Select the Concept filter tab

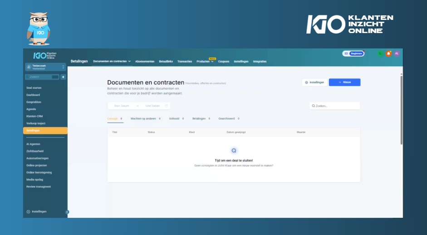pyautogui.click(x=115, y=119)
